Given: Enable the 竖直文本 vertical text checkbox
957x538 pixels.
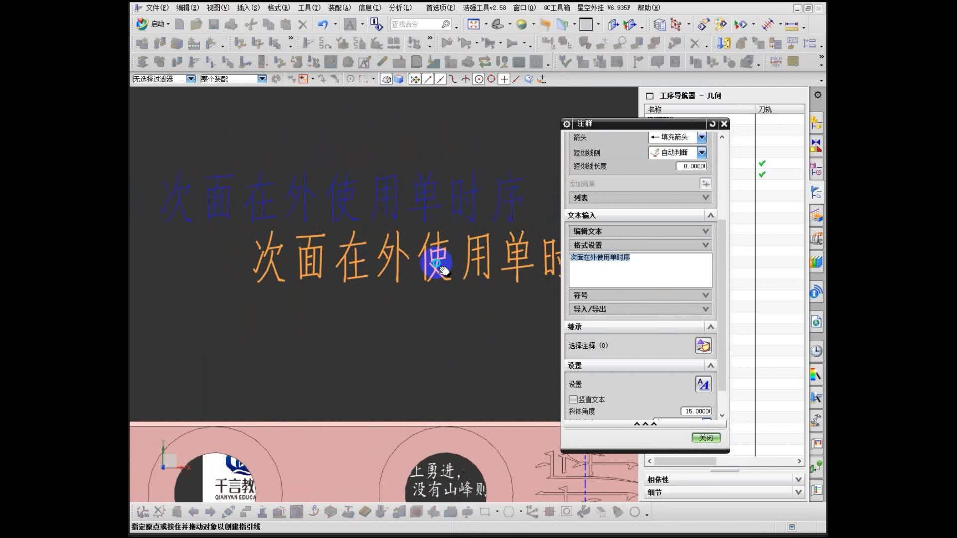Looking at the screenshot, I should (x=573, y=400).
